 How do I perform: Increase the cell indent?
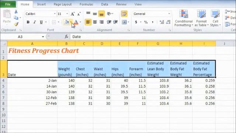click(115, 22)
